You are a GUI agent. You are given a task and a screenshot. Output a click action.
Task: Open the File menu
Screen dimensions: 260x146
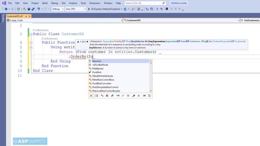(x=10, y=3)
